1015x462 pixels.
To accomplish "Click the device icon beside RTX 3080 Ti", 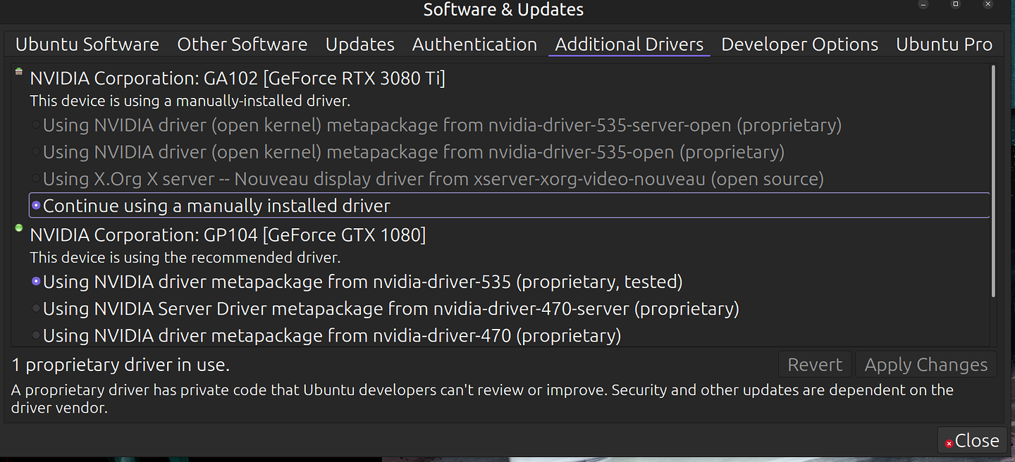I will tap(17, 73).
